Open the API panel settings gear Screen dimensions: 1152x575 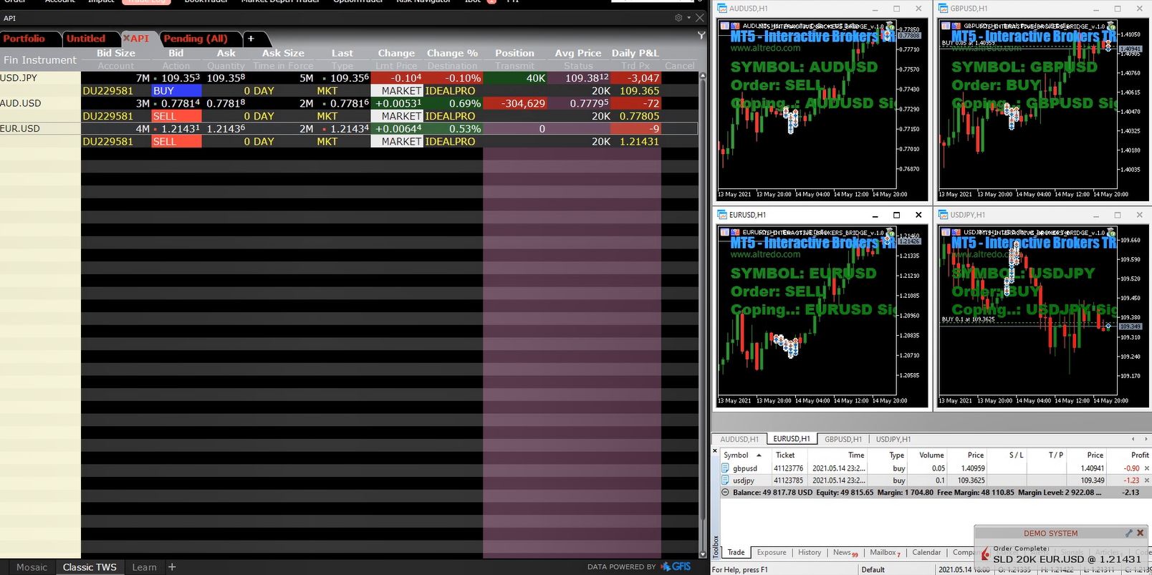click(x=678, y=18)
